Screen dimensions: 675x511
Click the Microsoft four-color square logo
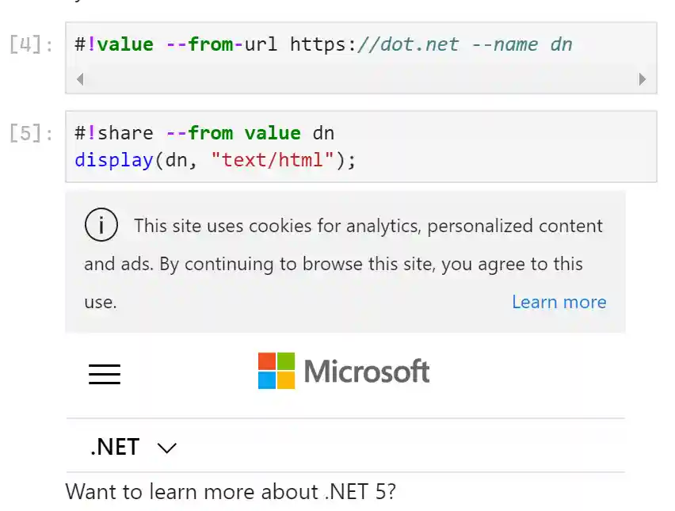coord(276,371)
